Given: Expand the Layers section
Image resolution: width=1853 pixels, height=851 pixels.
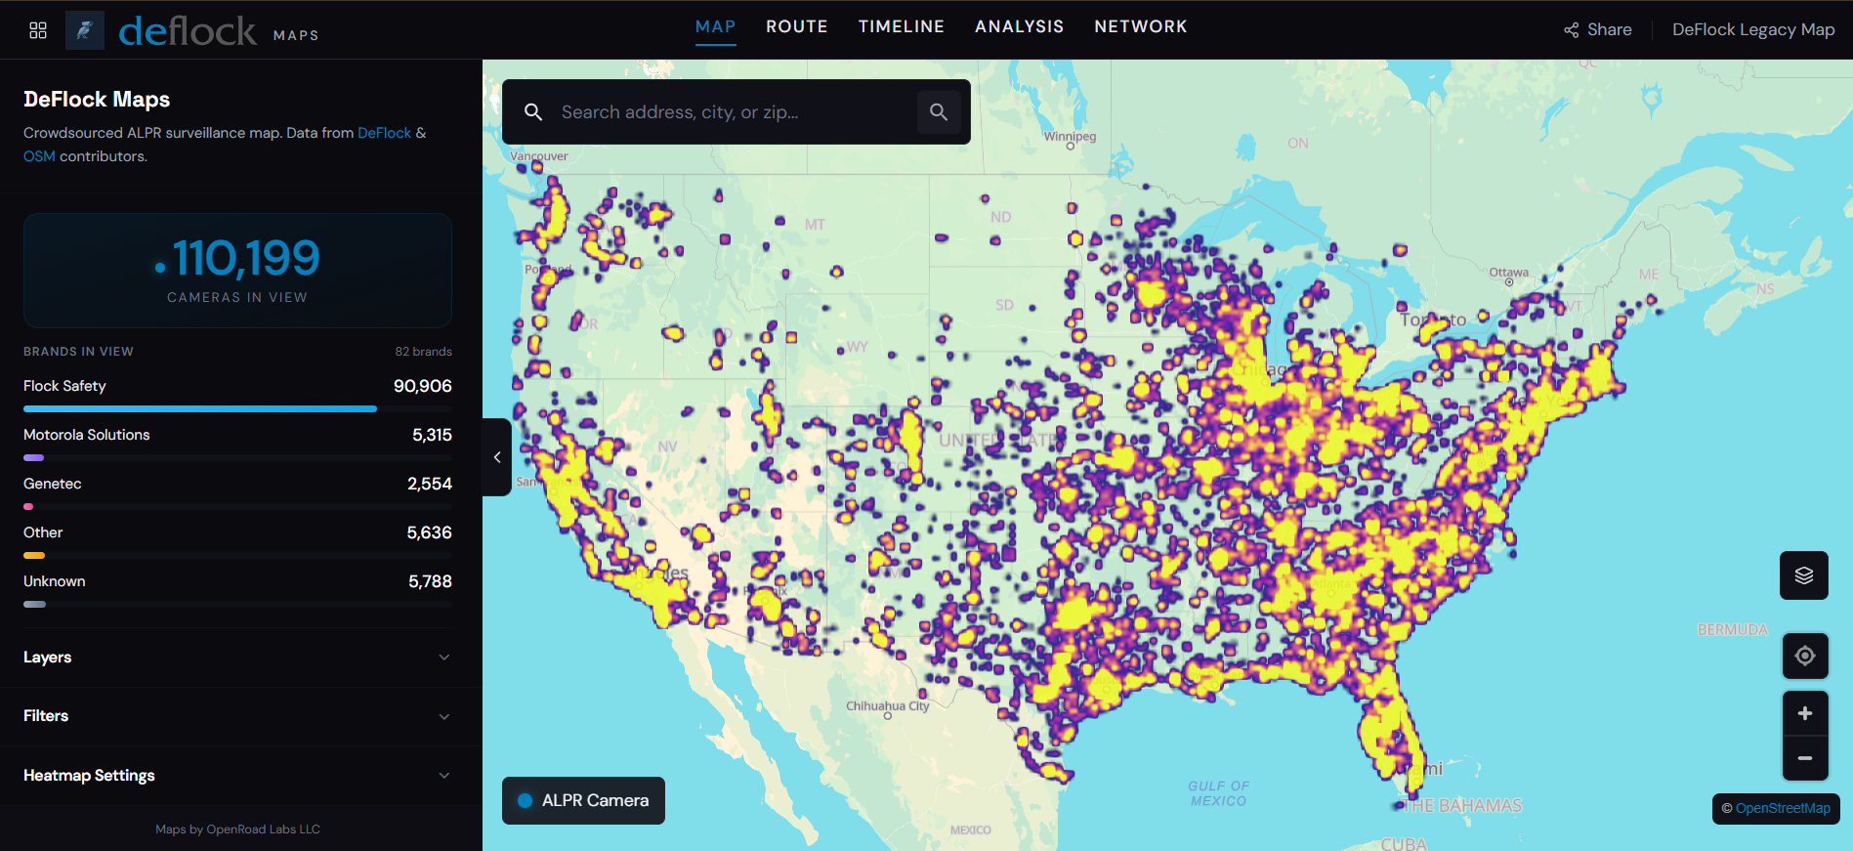Looking at the screenshot, I should point(237,658).
